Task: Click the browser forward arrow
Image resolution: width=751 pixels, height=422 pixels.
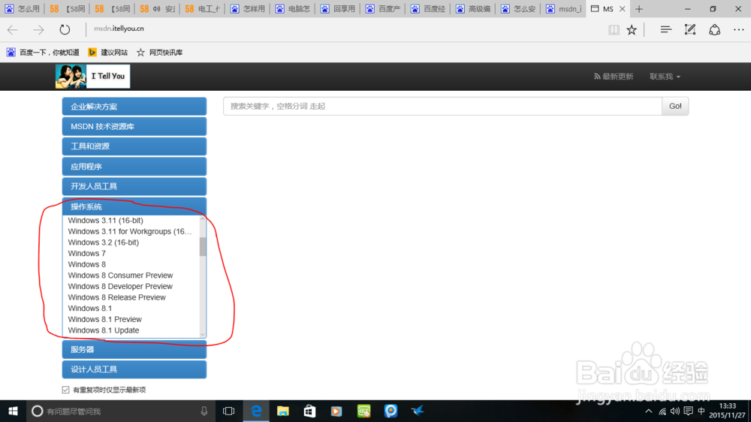Action: [x=38, y=30]
